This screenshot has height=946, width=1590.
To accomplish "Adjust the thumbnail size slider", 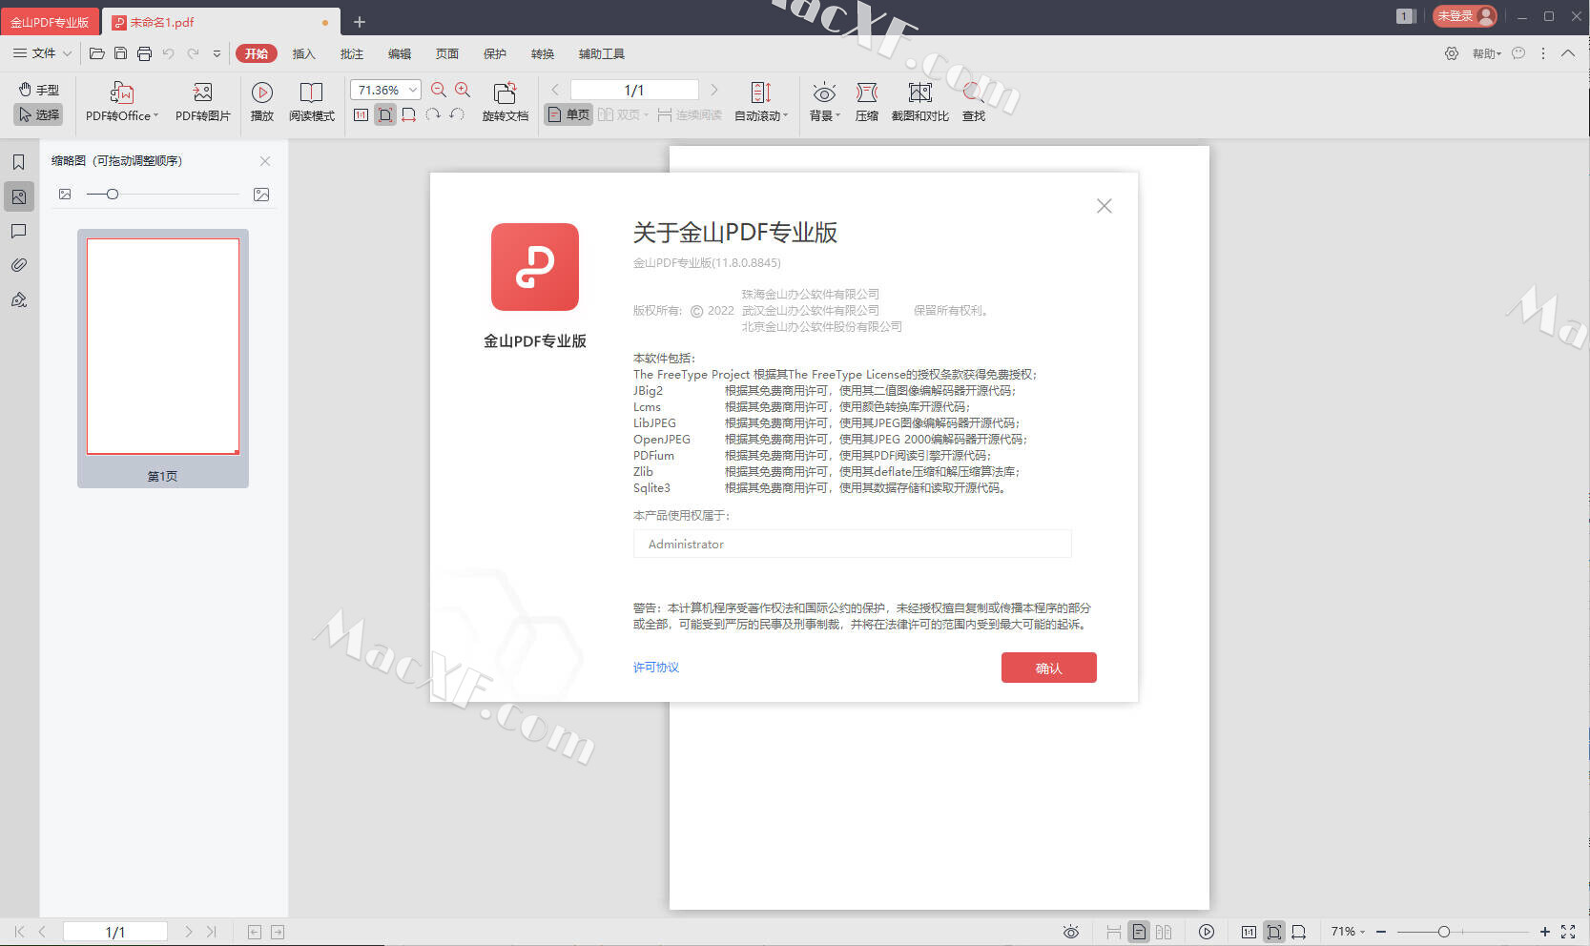I will (x=113, y=195).
